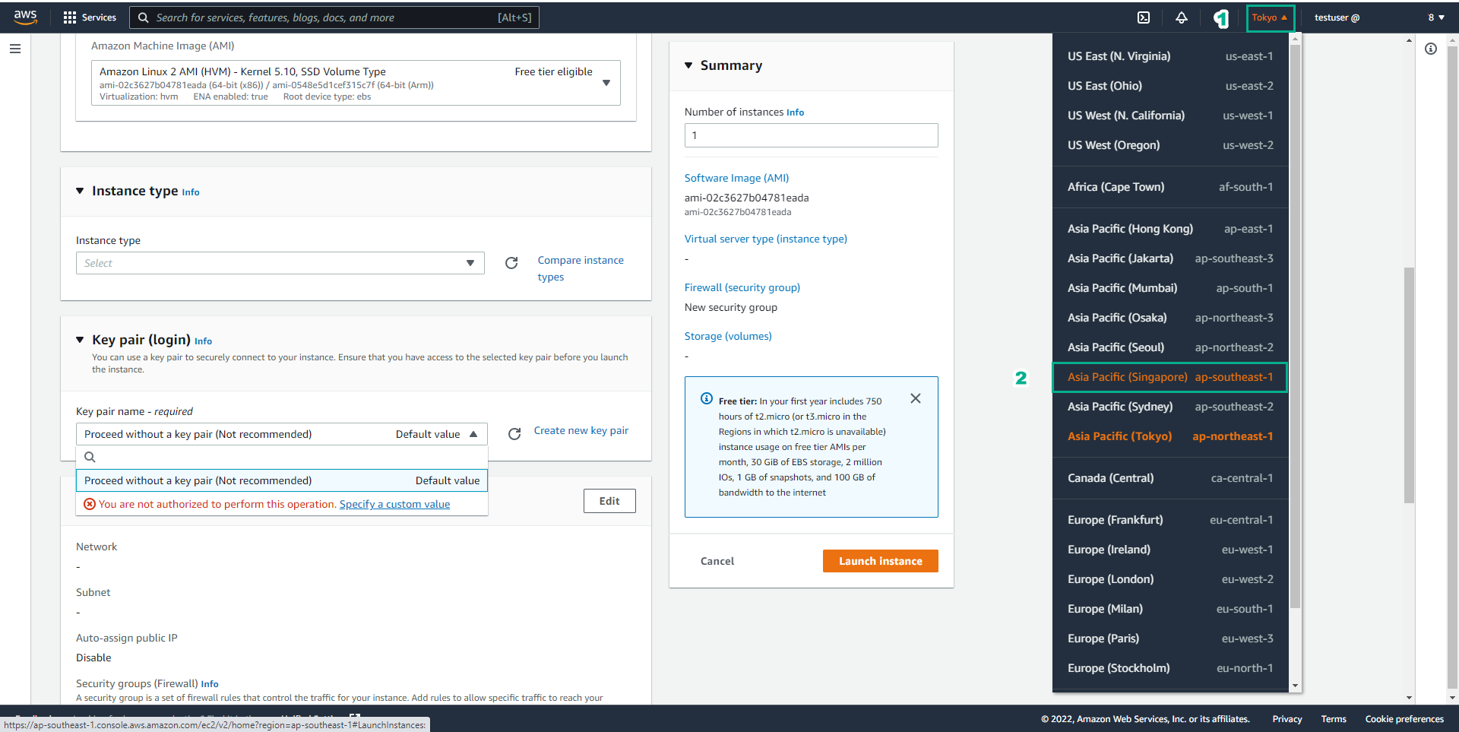Choose Canada (Central) region
Image resolution: width=1459 pixels, height=732 pixels.
tap(1170, 478)
